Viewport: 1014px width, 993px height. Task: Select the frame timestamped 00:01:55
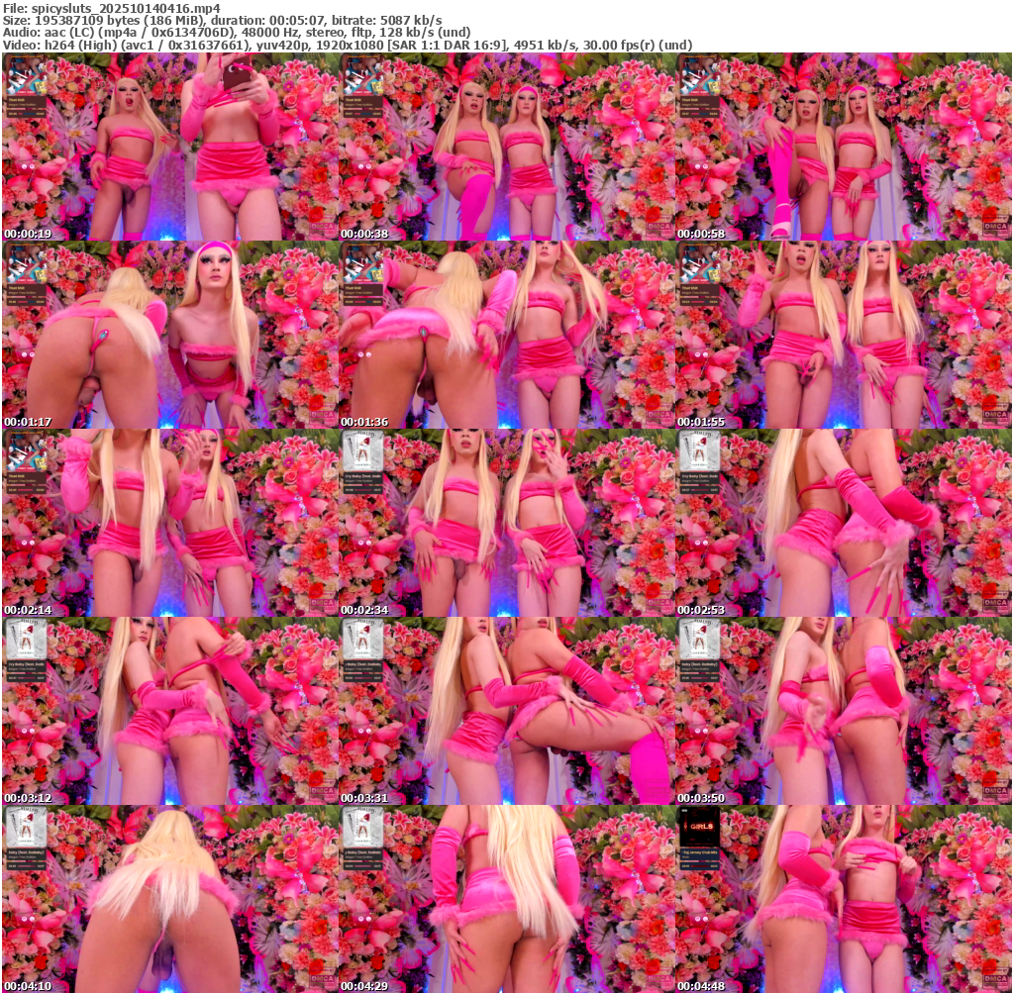843,335
